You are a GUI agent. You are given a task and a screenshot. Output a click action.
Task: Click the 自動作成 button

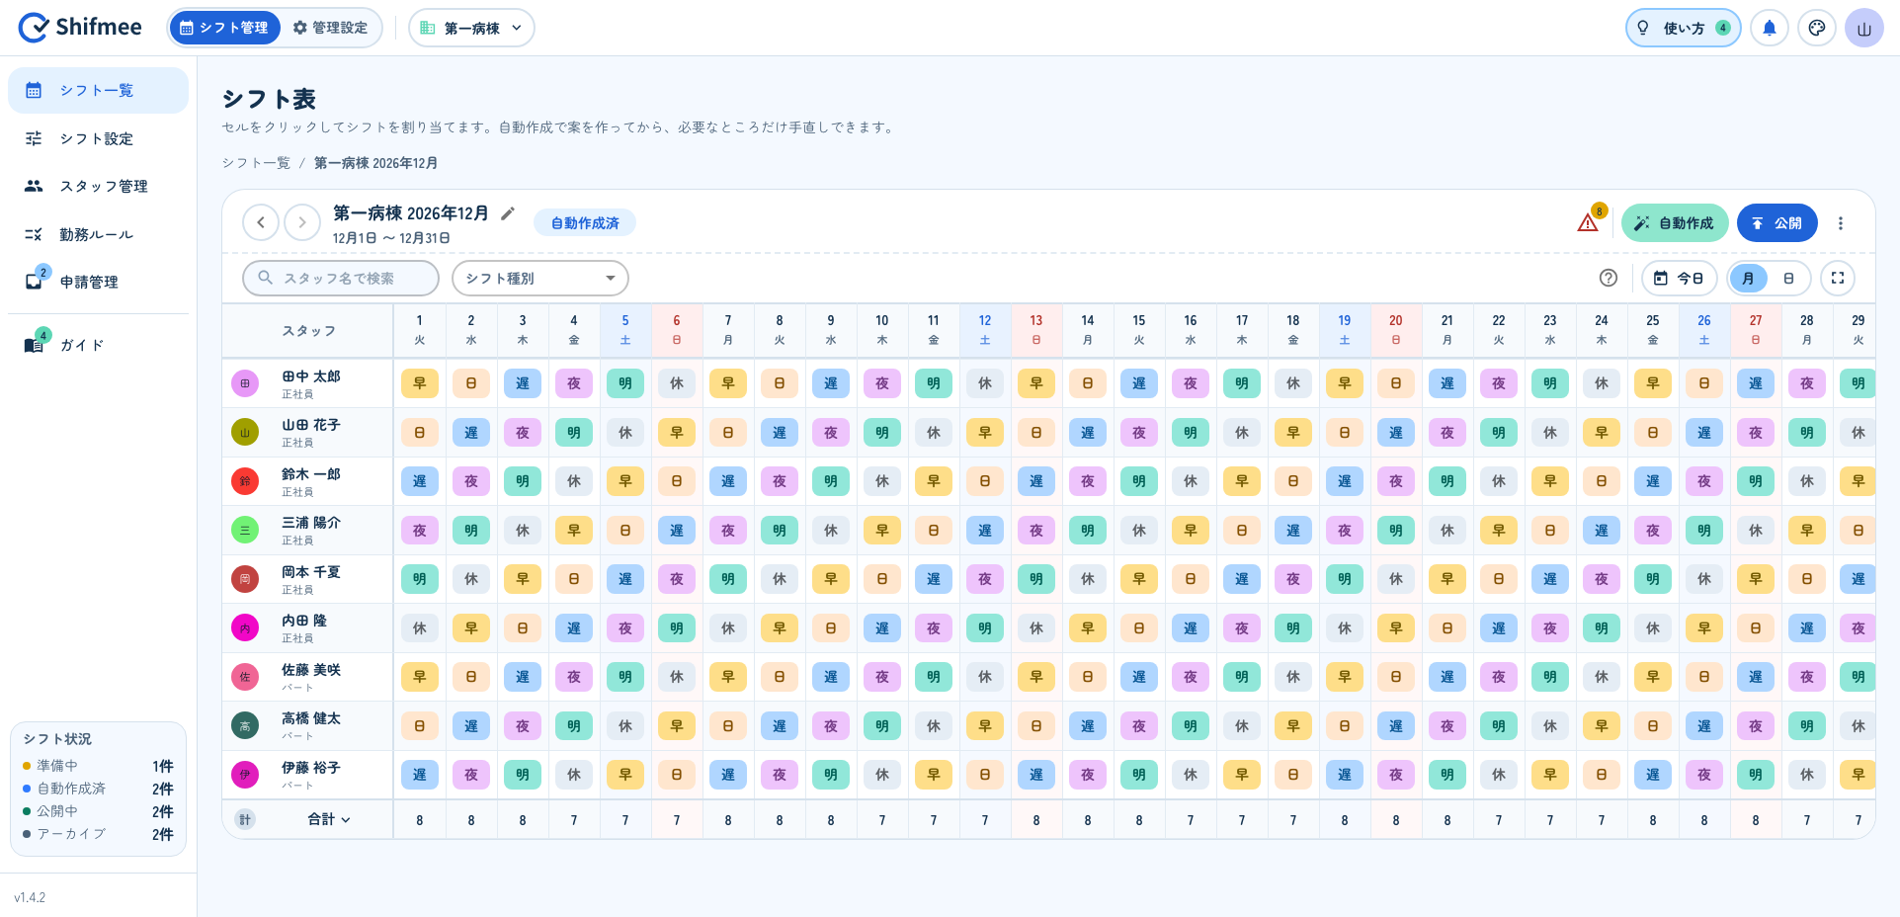[1675, 223]
